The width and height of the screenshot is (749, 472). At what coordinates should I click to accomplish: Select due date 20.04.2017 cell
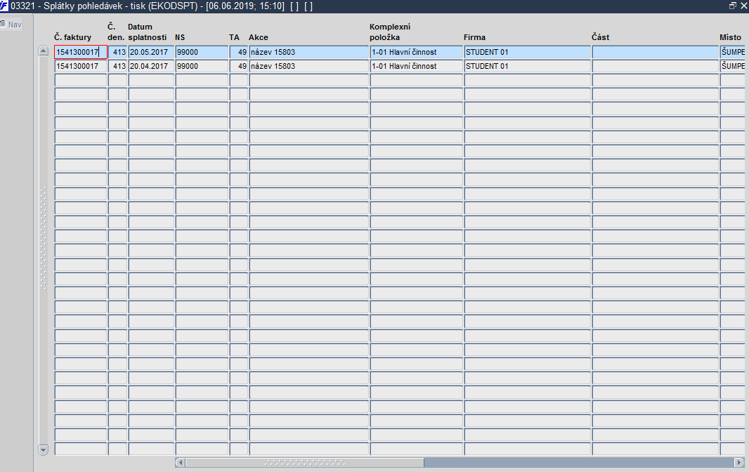pos(151,66)
